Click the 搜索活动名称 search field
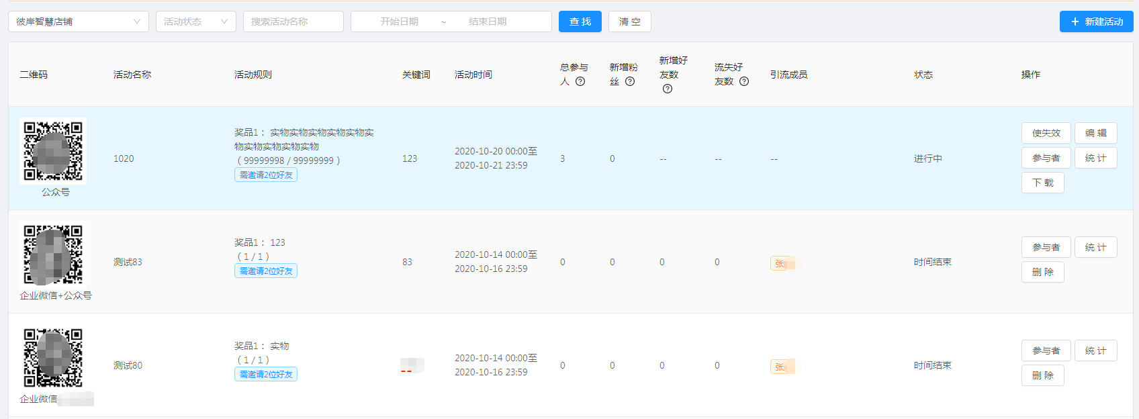The height and width of the screenshot is (419, 1139). [293, 21]
